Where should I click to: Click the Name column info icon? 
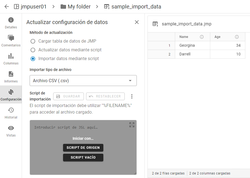tap(202, 37)
